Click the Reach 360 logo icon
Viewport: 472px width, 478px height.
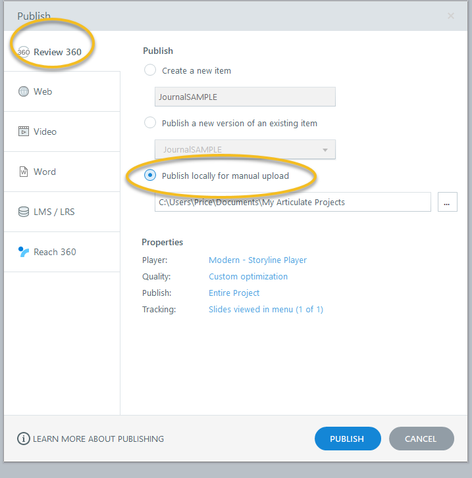(x=24, y=252)
